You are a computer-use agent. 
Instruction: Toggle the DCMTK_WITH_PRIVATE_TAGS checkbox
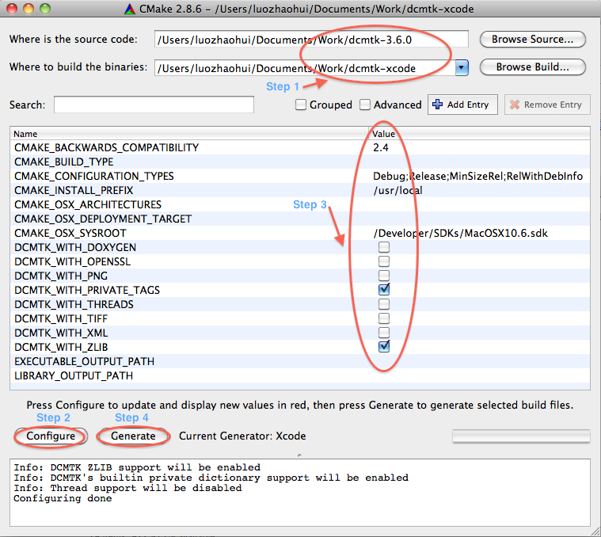point(384,290)
